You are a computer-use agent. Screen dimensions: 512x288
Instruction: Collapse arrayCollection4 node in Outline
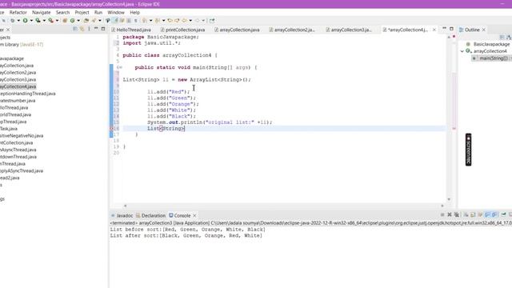pos(462,51)
